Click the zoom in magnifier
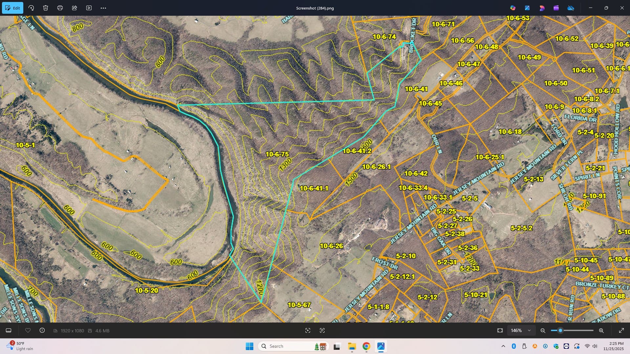This screenshot has height=354, width=630. coord(601,330)
